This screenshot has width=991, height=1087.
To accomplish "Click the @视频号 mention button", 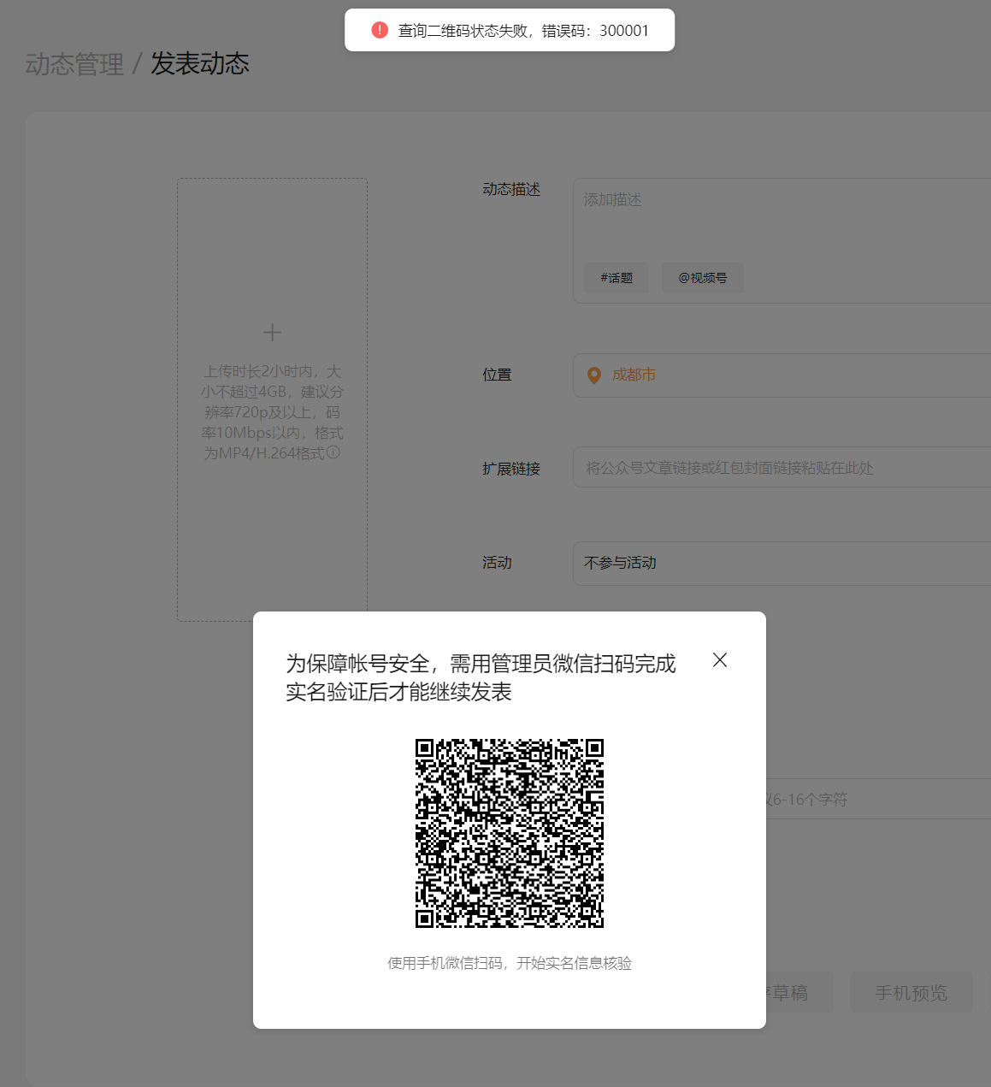I will coord(702,278).
